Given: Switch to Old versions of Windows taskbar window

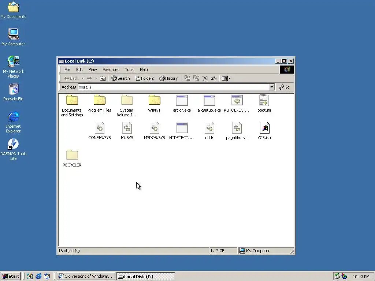Looking at the screenshot, I should point(86,277).
